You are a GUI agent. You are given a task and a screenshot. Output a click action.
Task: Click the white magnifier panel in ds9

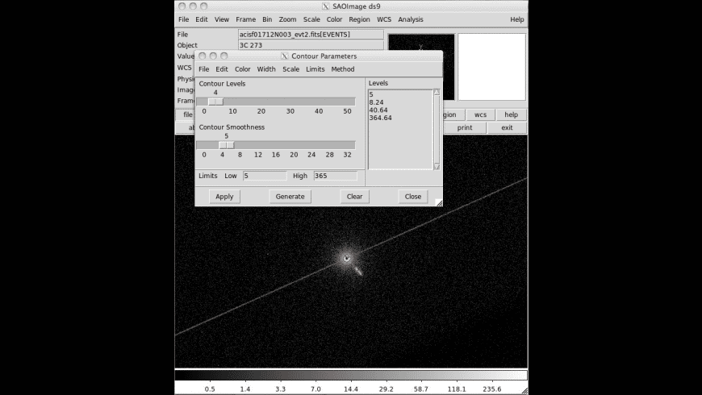pyautogui.click(x=492, y=67)
